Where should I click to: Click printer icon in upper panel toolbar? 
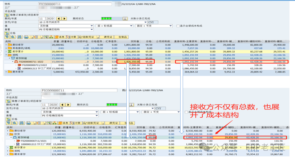click(26, 37)
